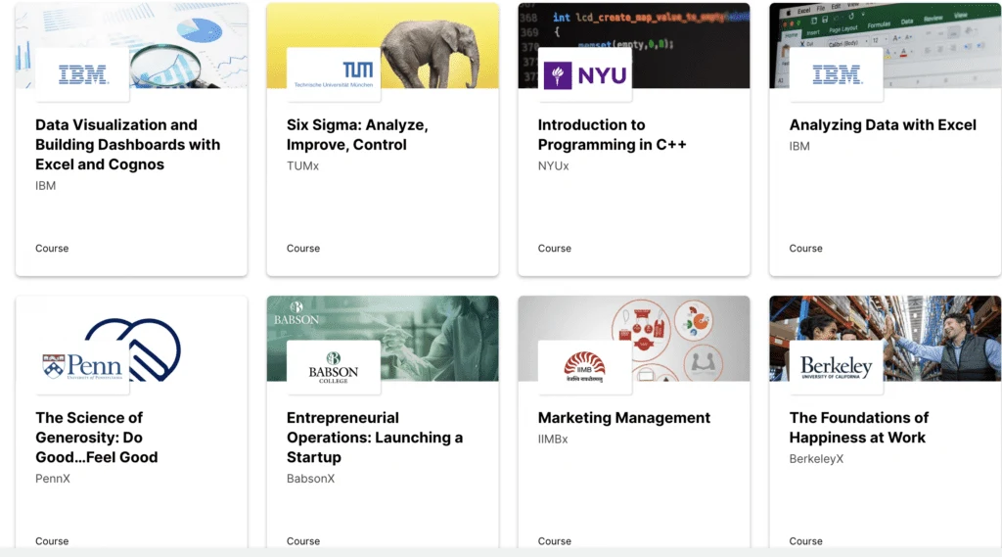Click IBM logo on Analyzing Data with Excel card
The image size is (1002, 557).
tap(837, 74)
